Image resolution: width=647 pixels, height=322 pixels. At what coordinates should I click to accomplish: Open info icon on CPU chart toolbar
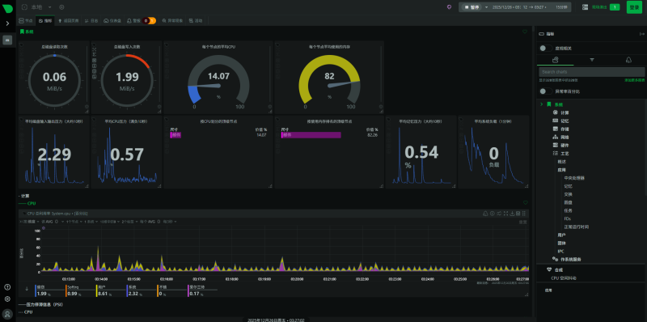pos(493,214)
